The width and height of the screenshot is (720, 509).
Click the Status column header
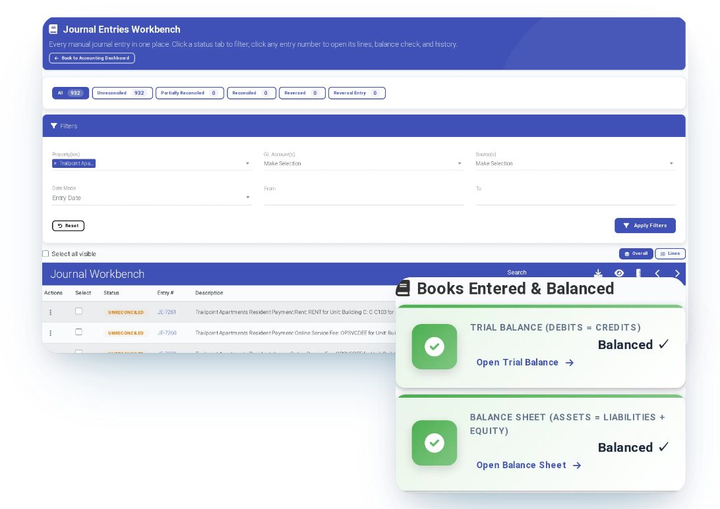click(111, 292)
